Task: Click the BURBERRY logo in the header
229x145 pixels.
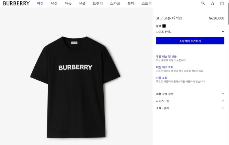Action: pos(16,3)
